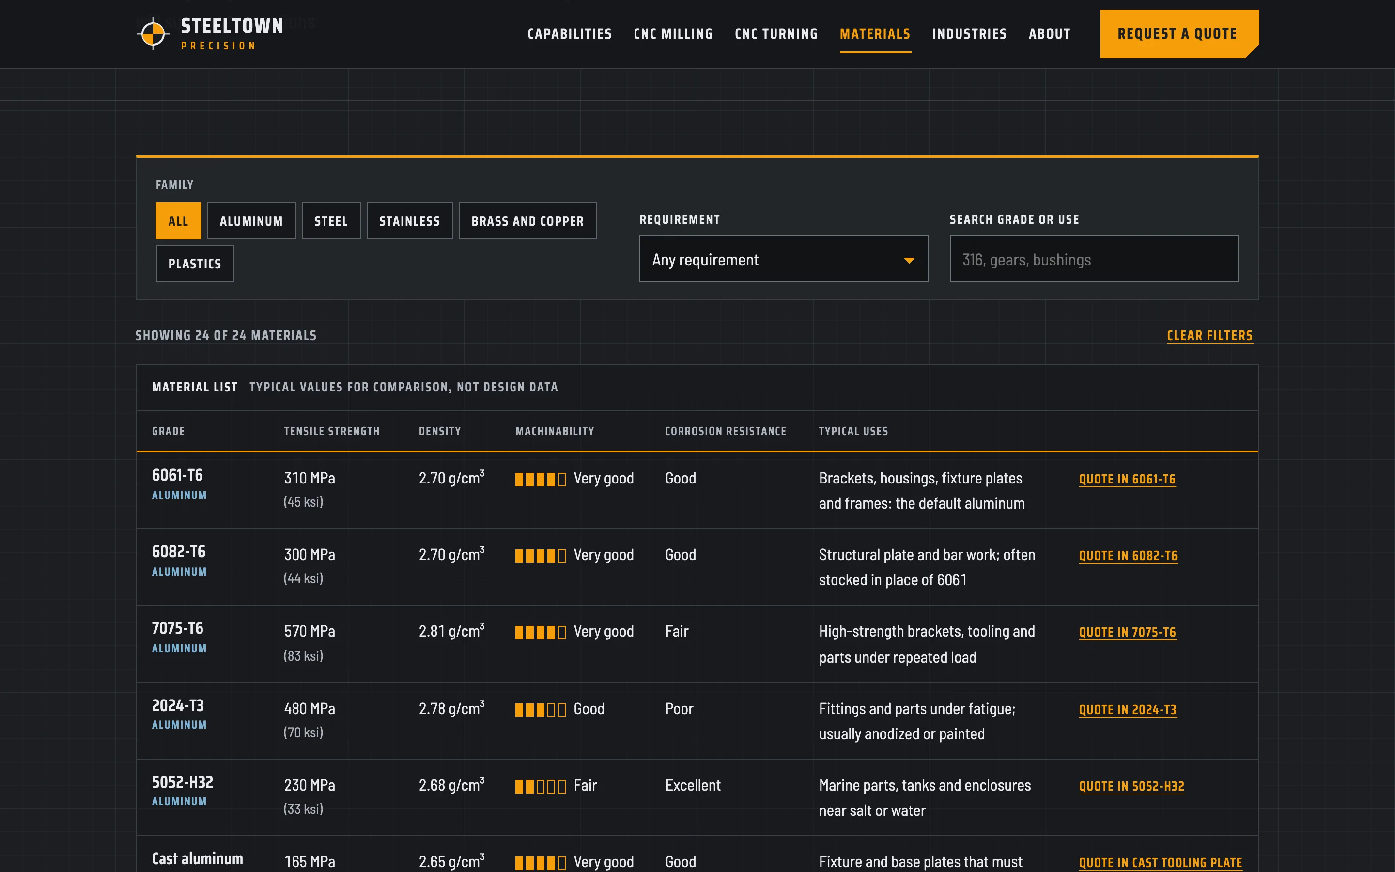Viewport: 1395px width, 872px height.
Task: Click the 2024-T3 machinability rating bars
Action: 540,710
